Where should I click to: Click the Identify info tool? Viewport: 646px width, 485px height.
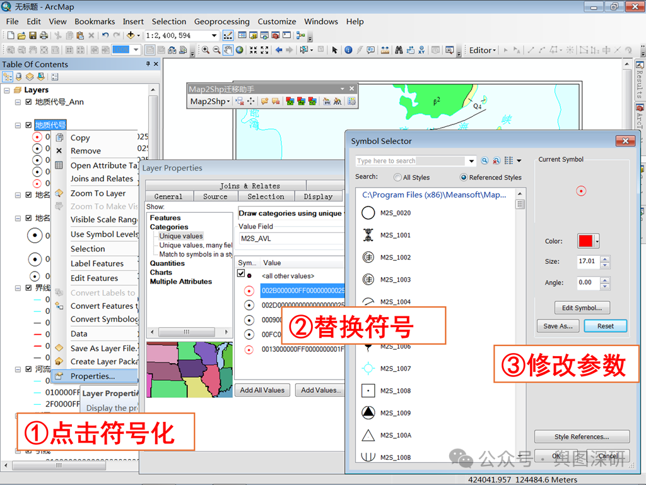[348, 51]
